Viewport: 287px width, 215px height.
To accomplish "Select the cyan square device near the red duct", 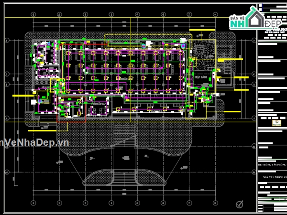I will (x=49, y=43).
